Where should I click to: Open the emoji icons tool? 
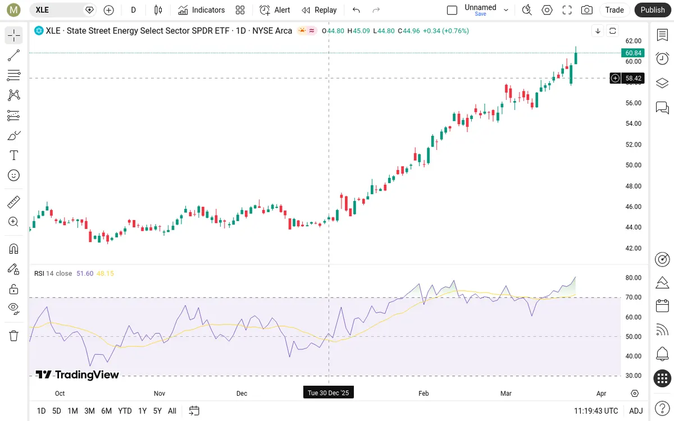click(13, 175)
